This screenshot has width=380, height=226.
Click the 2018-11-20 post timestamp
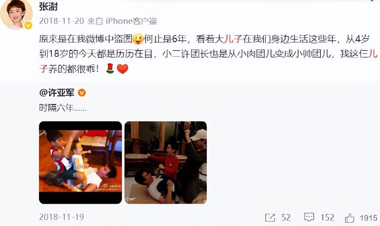click(x=61, y=21)
